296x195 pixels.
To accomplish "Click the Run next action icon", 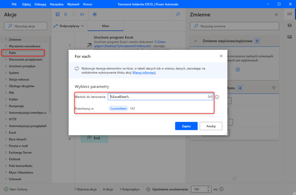I will tap(82, 14).
